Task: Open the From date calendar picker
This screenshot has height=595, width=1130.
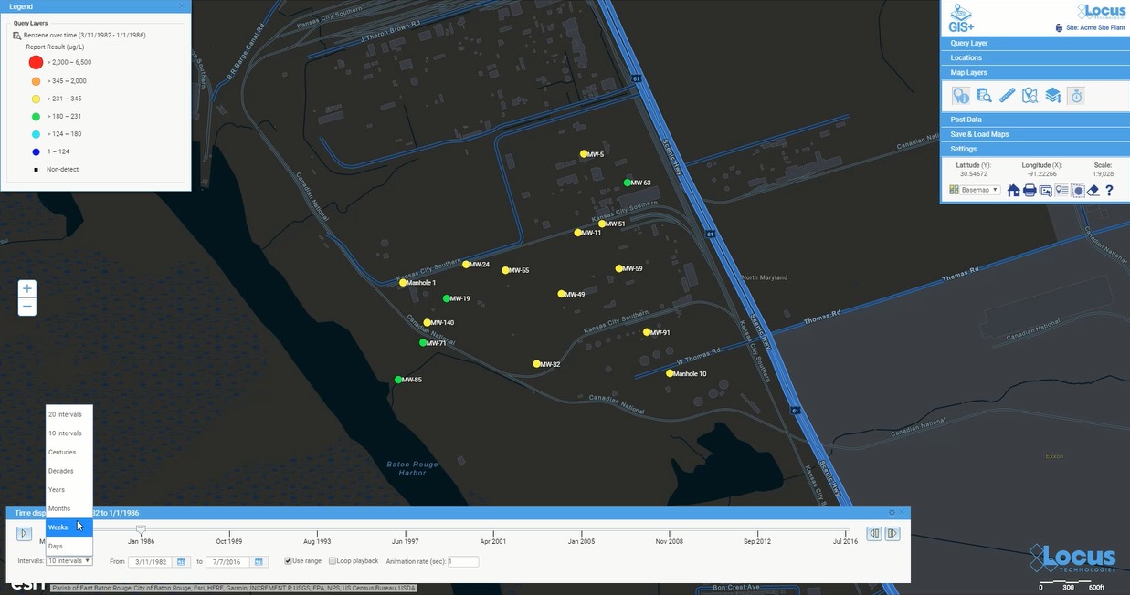Action: (181, 561)
